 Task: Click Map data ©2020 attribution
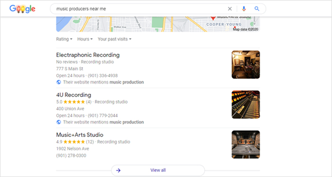(245, 29)
